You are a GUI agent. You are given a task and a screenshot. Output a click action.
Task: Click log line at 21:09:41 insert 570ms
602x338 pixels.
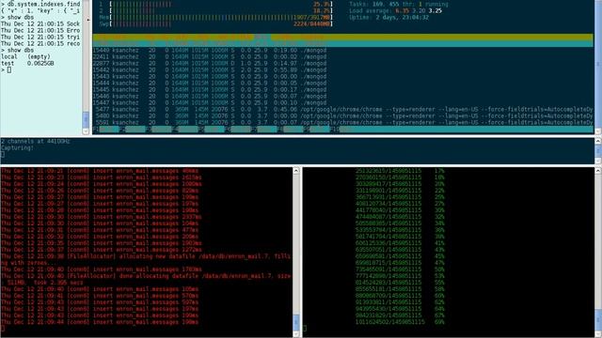coord(100,296)
